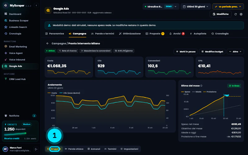
Task: Switch to the Panoramica tab
Action: 55,33
